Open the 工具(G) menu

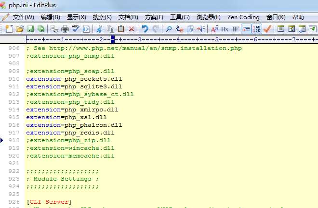tap(180, 17)
